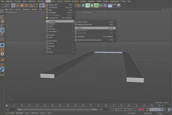172x115 pixels.
Task: Expand the Klonen submenu
Action: click(x=60, y=26)
